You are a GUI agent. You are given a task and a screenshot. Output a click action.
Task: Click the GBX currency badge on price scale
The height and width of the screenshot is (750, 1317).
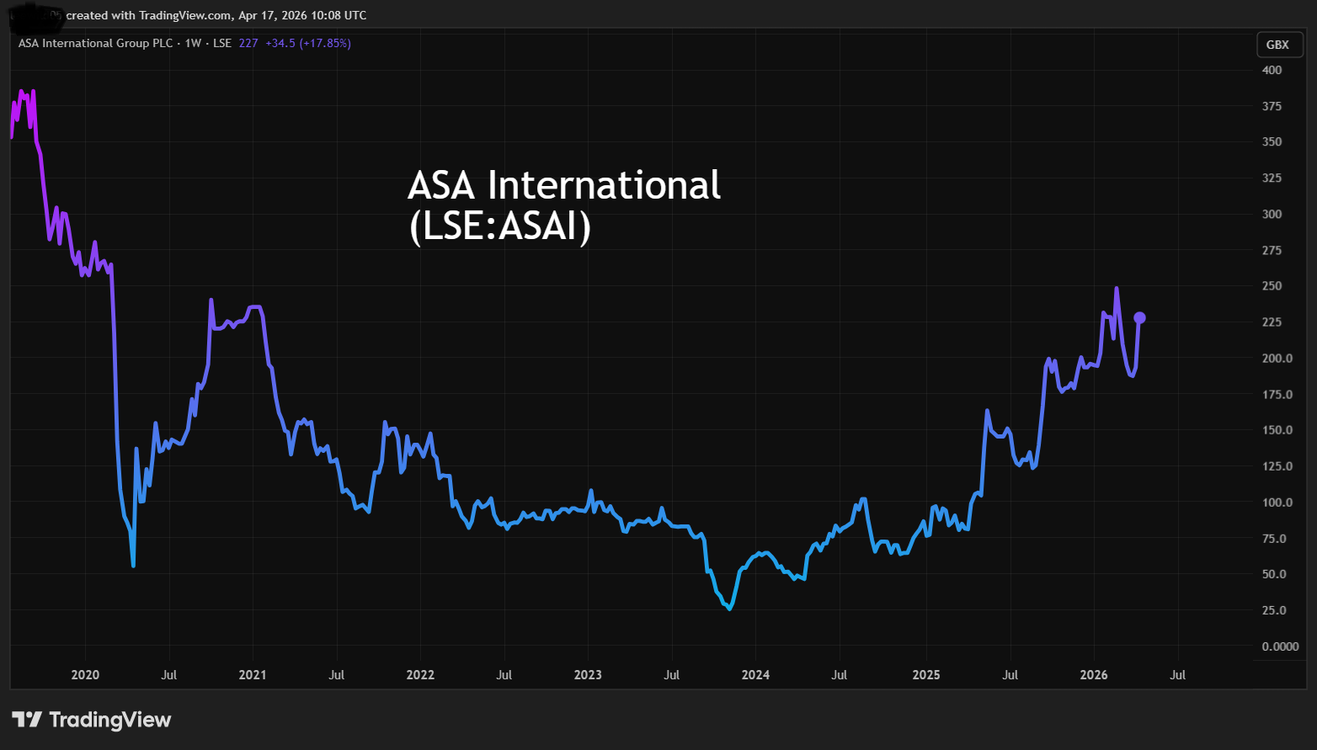tap(1279, 44)
